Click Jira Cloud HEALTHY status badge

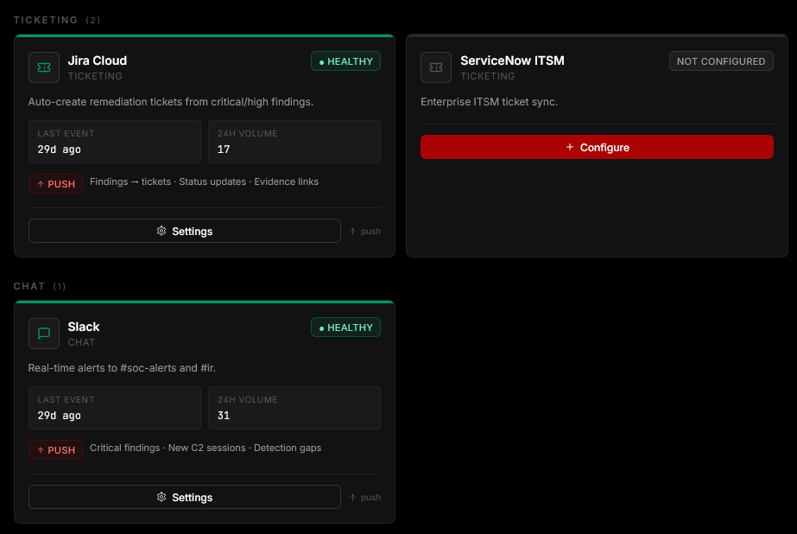pyautogui.click(x=345, y=61)
